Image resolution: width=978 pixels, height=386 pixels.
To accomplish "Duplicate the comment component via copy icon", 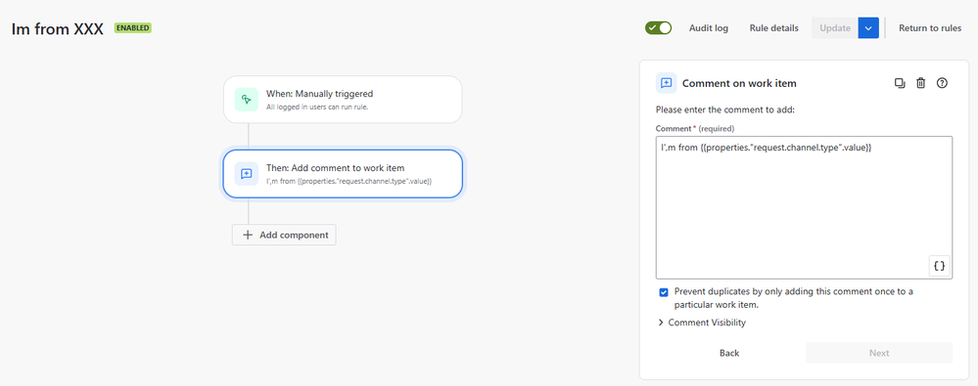I will [900, 83].
